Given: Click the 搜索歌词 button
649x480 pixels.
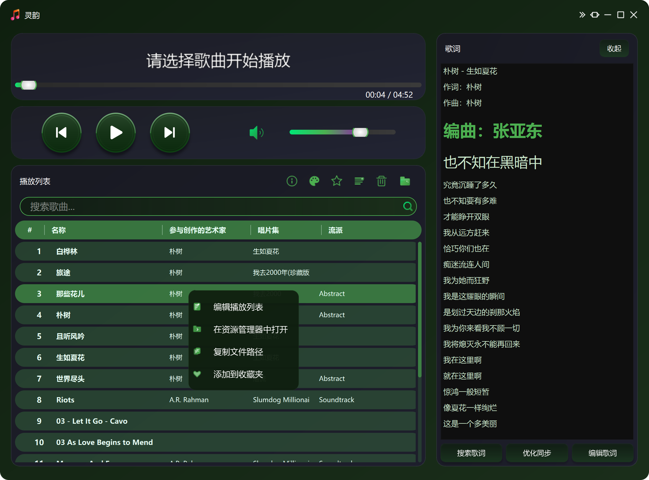Looking at the screenshot, I should point(471,453).
